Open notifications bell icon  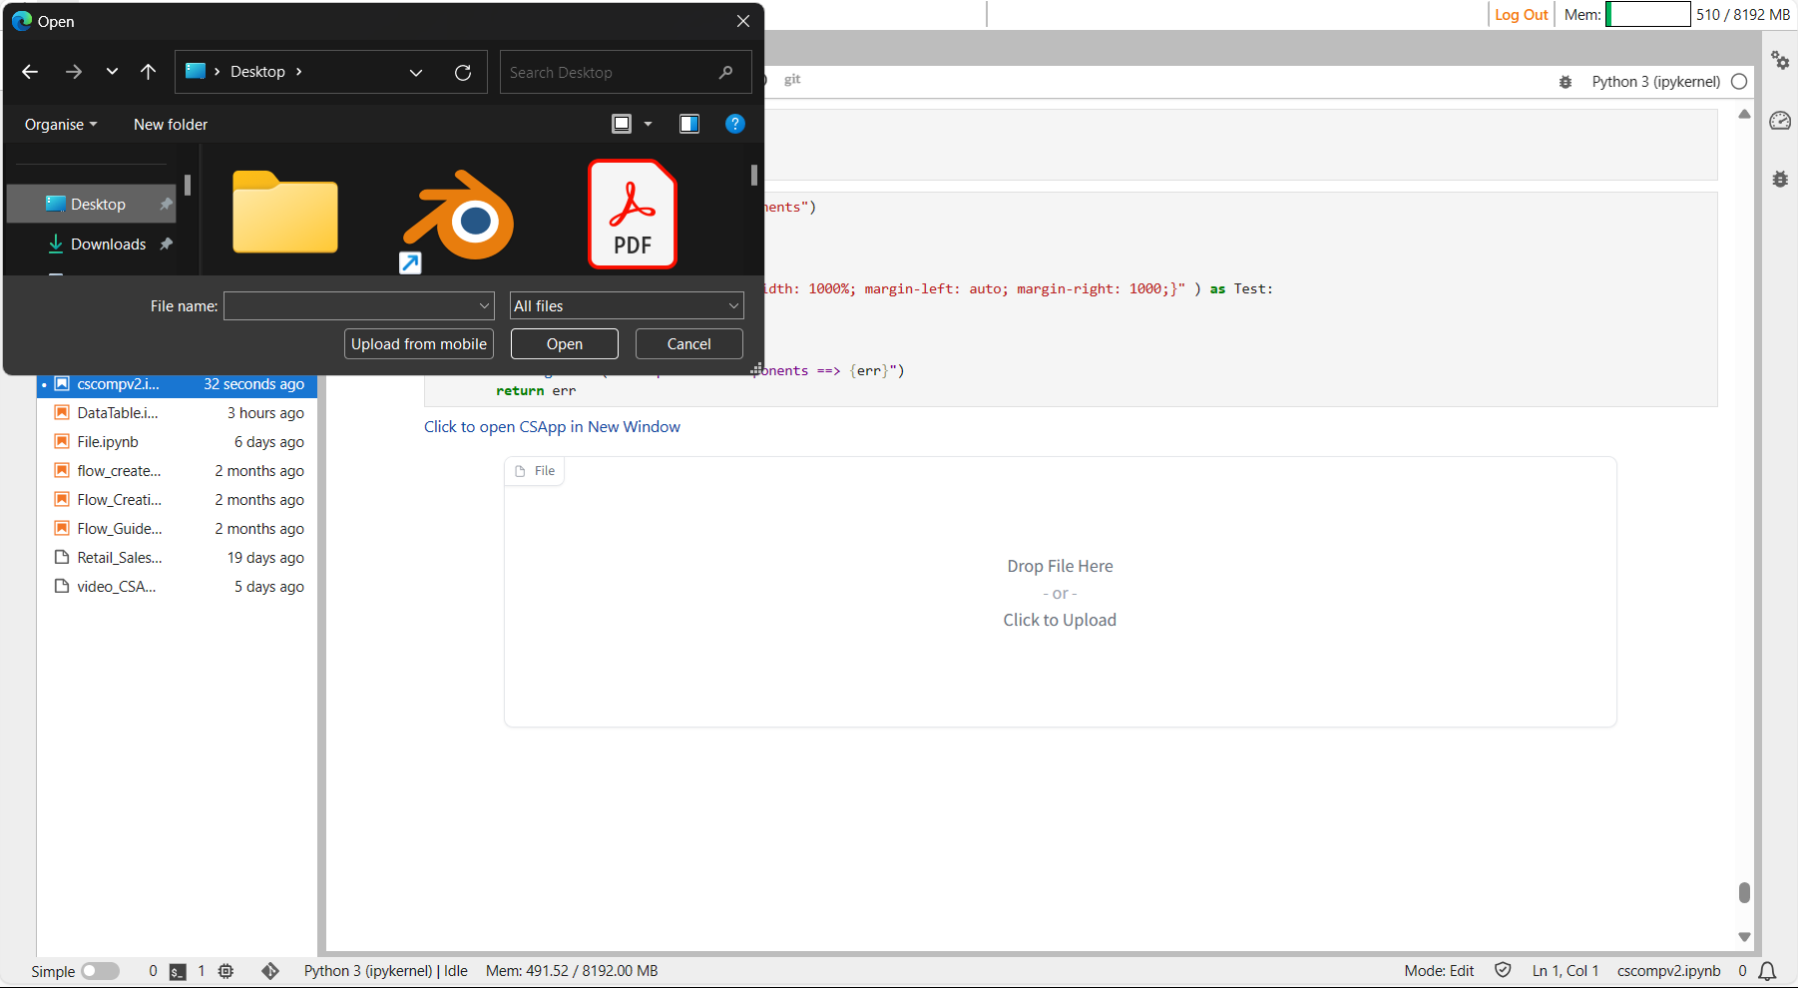point(1767,971)
